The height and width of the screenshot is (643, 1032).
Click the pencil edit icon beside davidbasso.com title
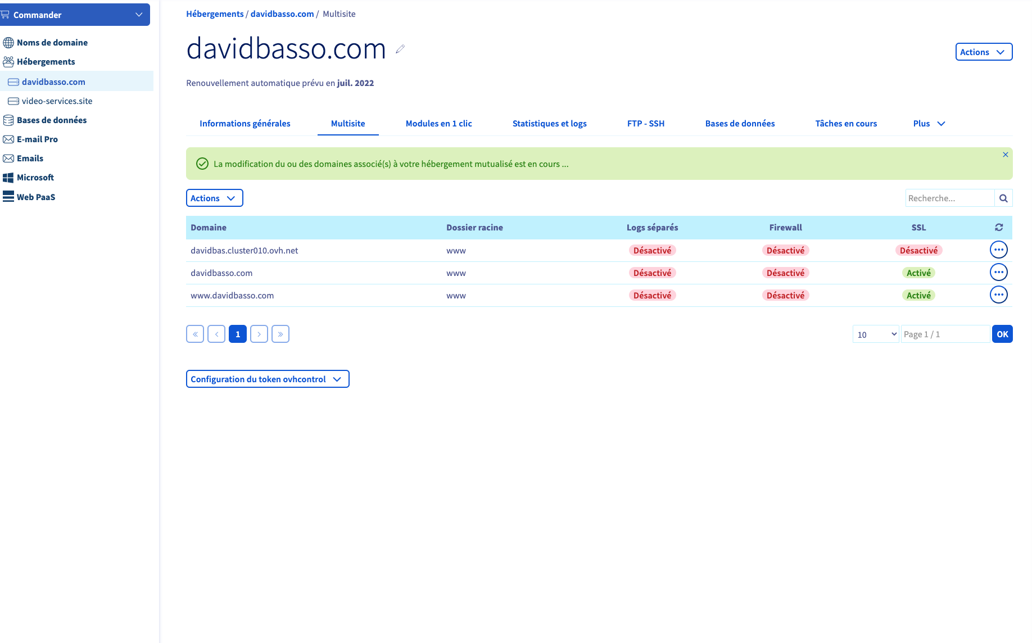tap(400, 49)
